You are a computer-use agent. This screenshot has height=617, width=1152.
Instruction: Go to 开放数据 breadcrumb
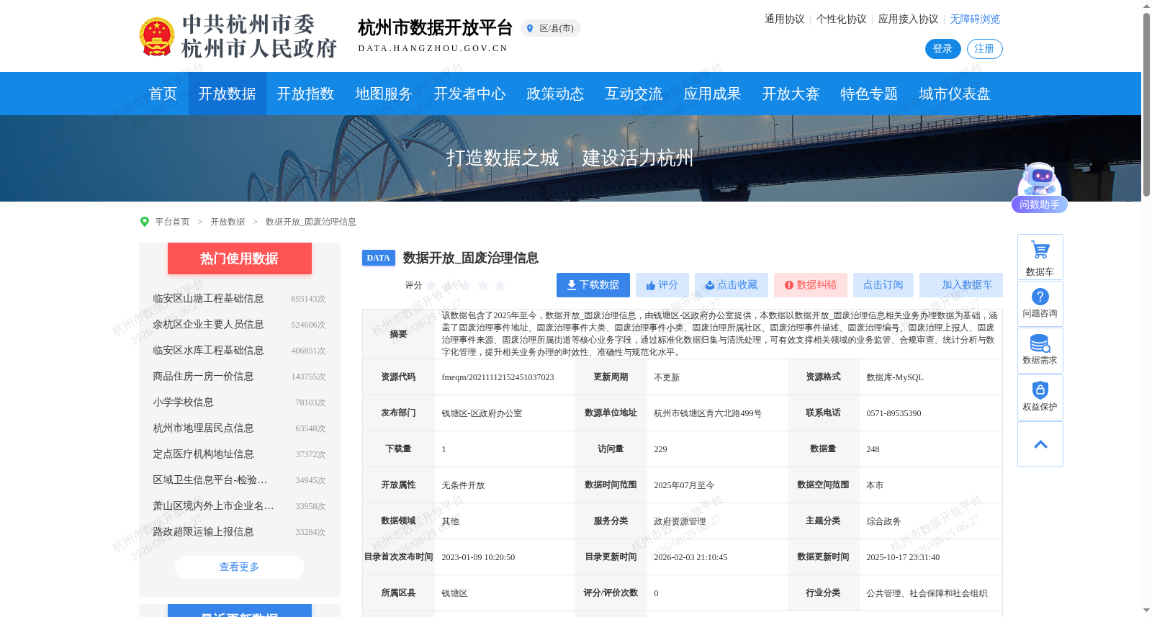pyautogui.click(x=228, y=222)
